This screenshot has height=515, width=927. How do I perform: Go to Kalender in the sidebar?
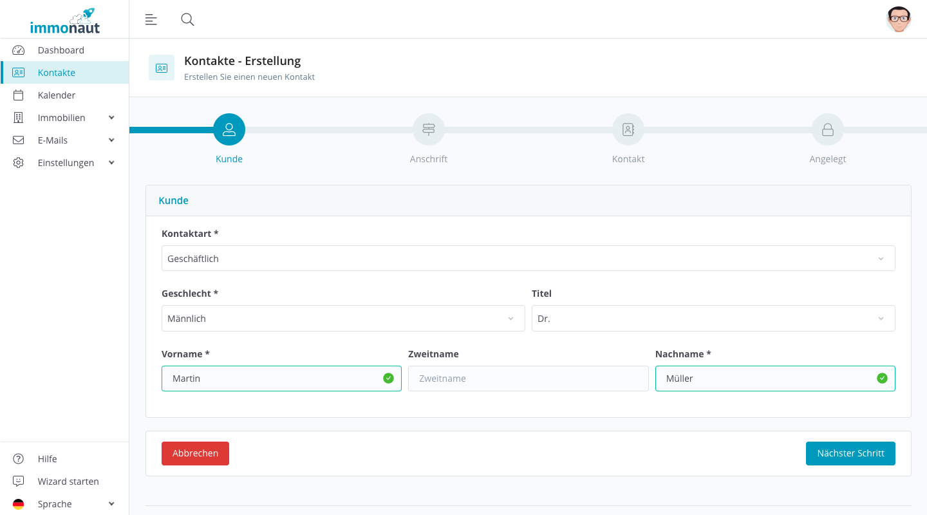click(57, 95)
